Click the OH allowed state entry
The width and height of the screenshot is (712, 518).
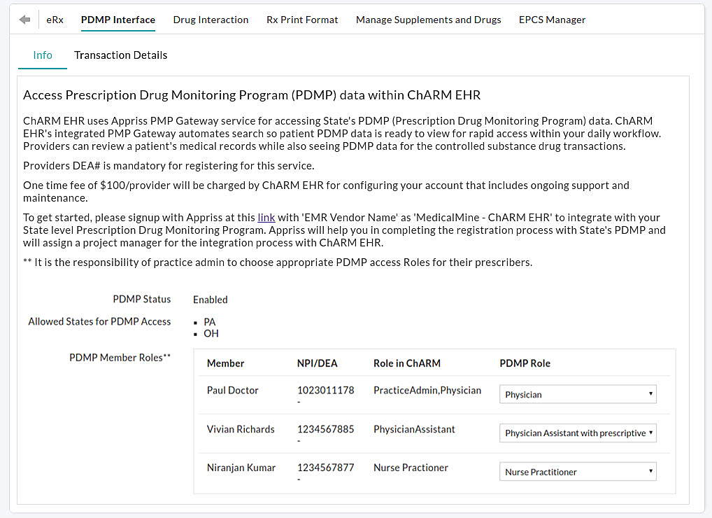click(211, 334)
